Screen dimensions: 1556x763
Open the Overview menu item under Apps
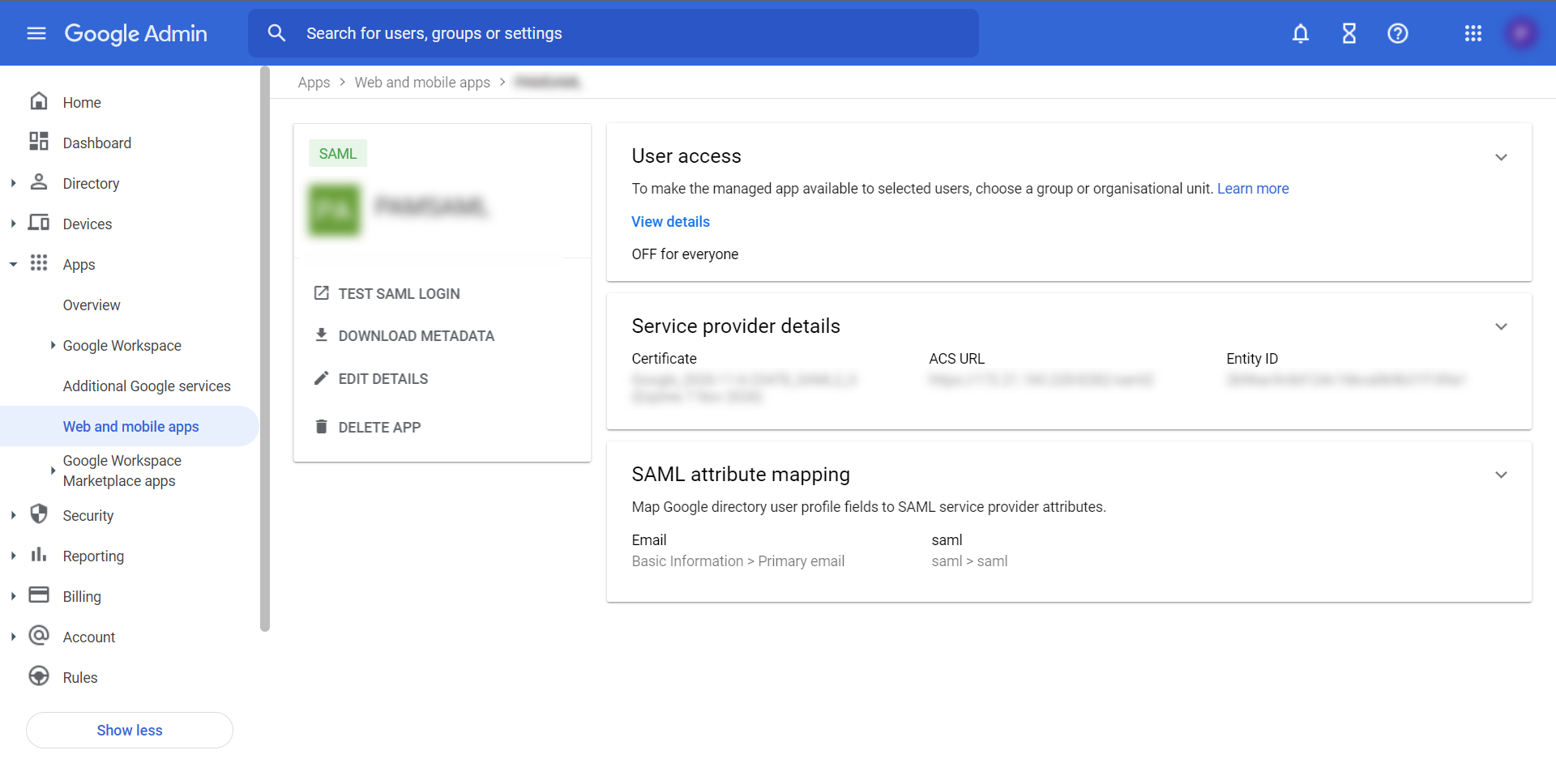(x=92, y=305)
